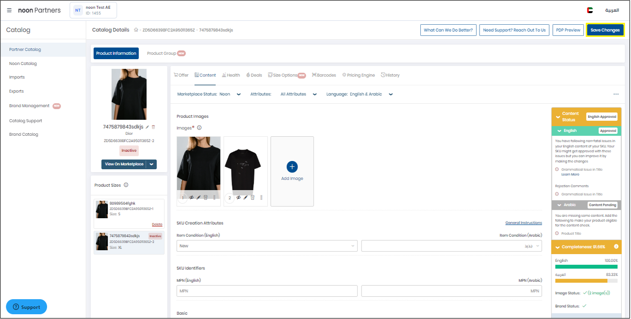Open the Item Condition (English) dropdown

click(267, 246)
